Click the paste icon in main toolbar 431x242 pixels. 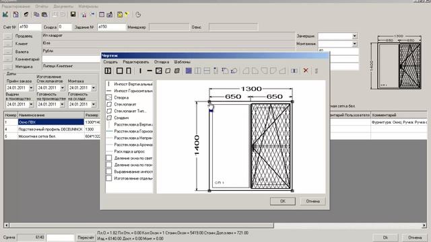pos(44,14)
